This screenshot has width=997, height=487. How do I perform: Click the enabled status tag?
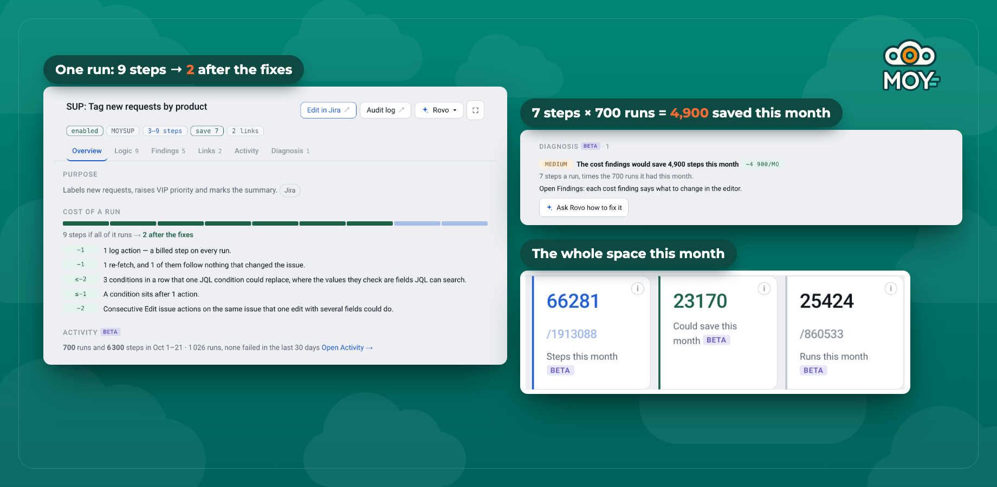click(85, 131)
